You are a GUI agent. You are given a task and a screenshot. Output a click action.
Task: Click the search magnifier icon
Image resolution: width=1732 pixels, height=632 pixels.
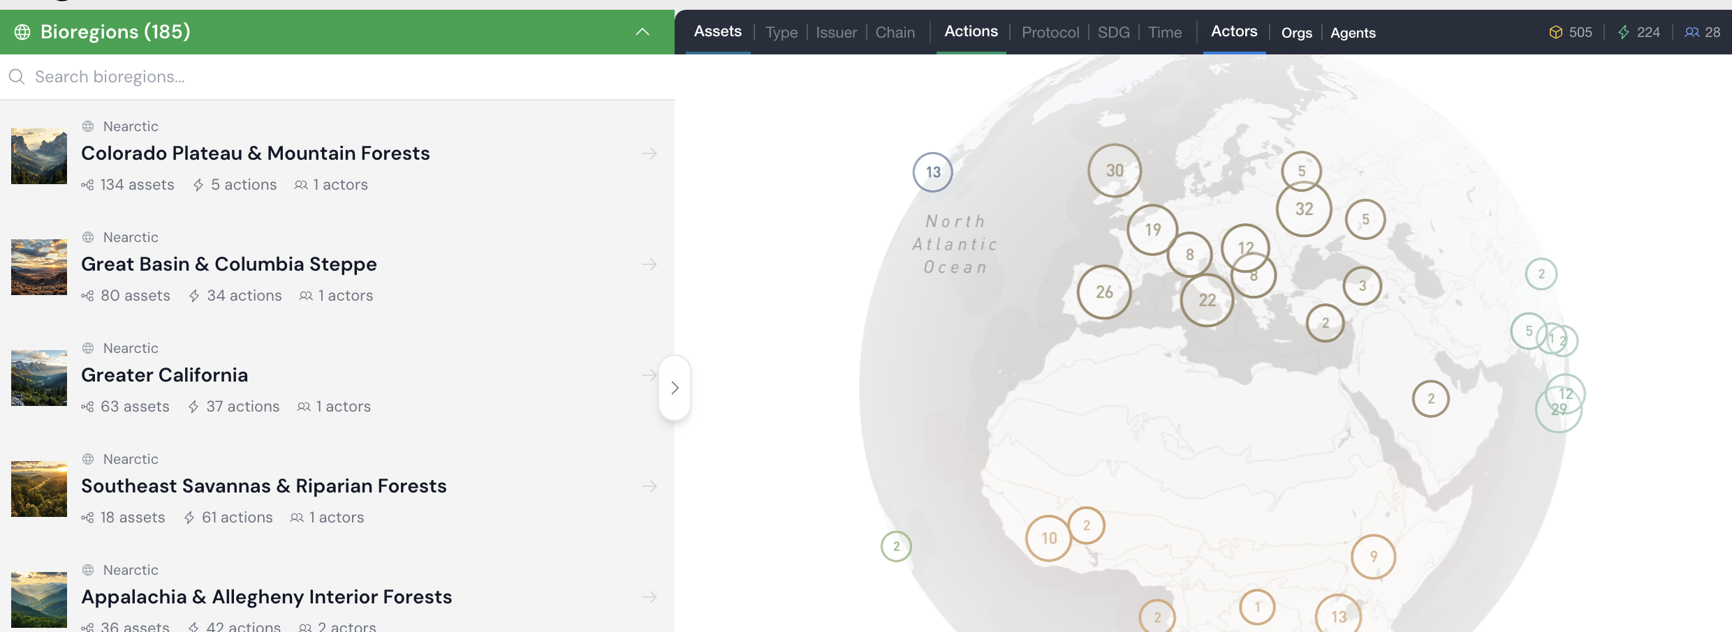[x=17, y=77]
